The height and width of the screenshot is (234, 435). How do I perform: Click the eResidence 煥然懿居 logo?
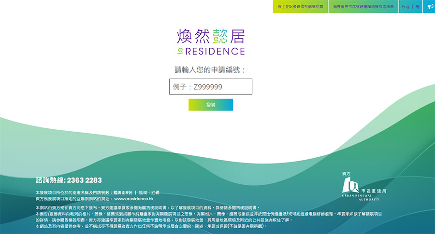point(211,41)
